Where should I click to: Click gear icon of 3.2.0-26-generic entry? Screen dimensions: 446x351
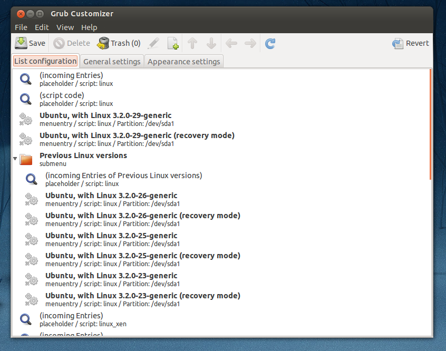point(31,199)
